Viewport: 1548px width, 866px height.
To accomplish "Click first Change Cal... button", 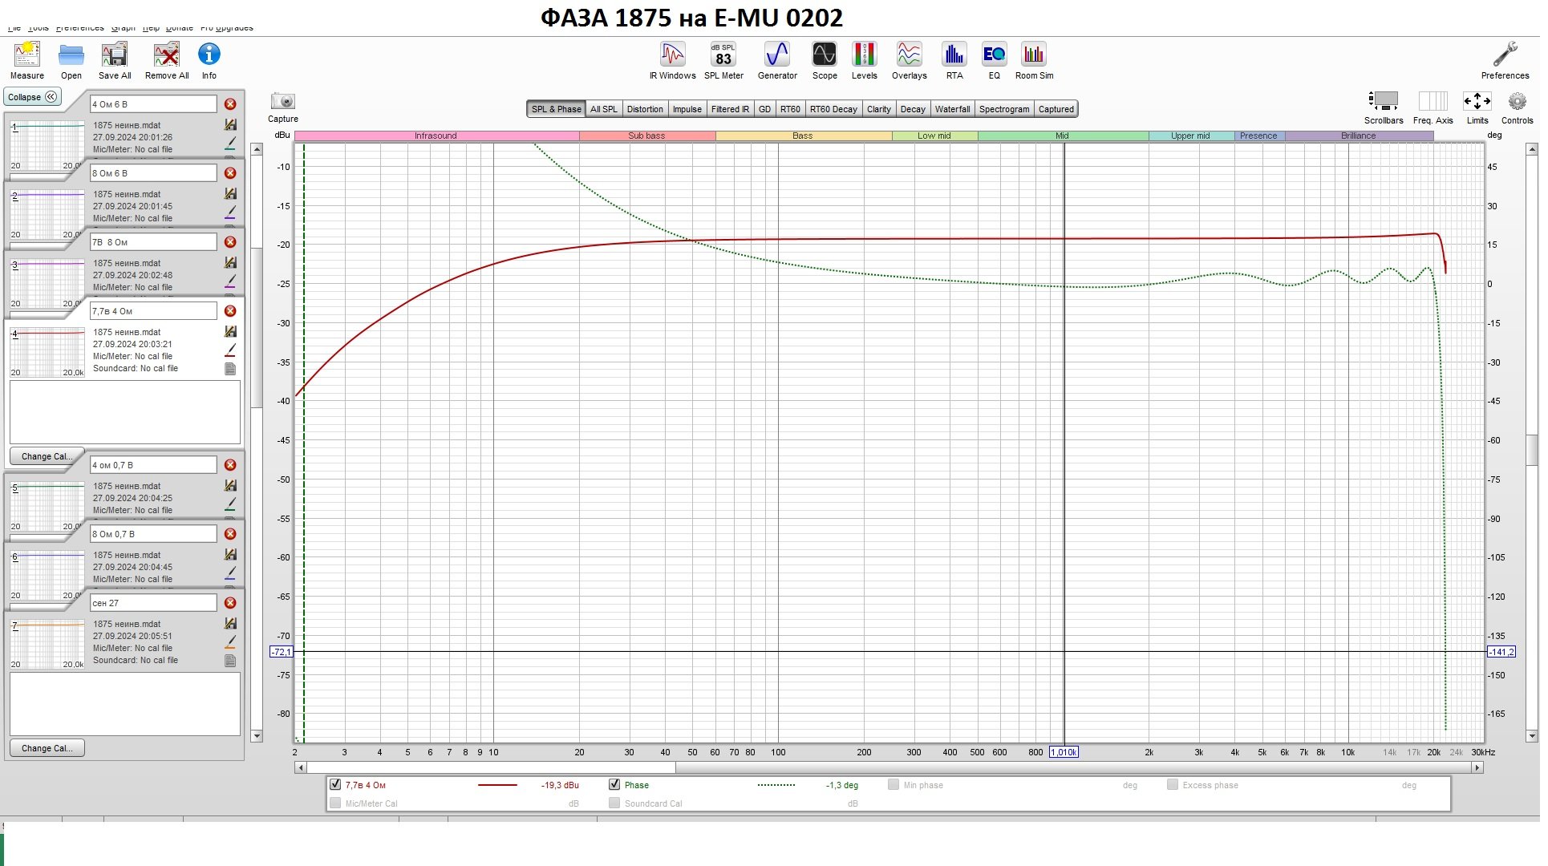I will tap(47, 456).
